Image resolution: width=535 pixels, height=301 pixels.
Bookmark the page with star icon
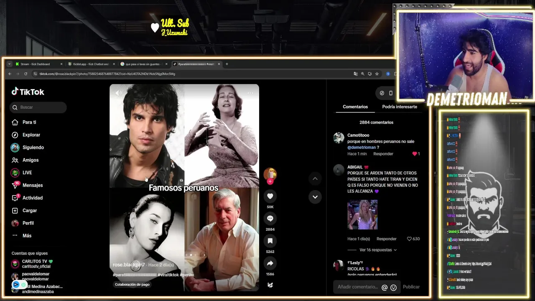(377, 74)
